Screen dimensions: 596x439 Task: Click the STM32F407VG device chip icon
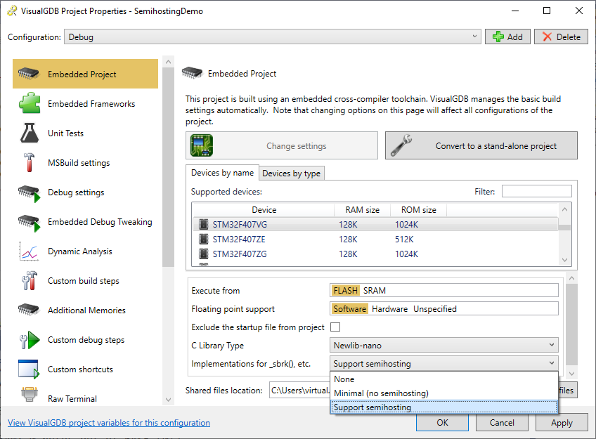coord(204,225)
